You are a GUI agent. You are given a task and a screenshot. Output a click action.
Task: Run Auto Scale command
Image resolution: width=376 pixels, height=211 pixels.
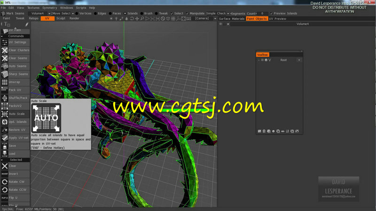coord(16,114)
